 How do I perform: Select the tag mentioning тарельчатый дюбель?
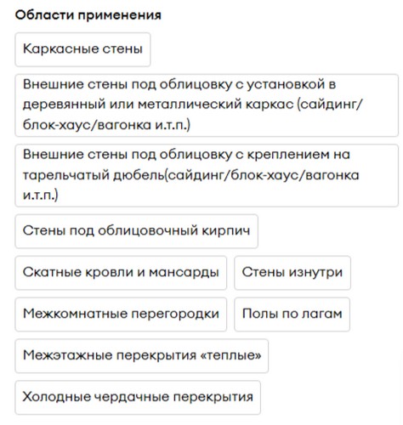coord(207,175)
